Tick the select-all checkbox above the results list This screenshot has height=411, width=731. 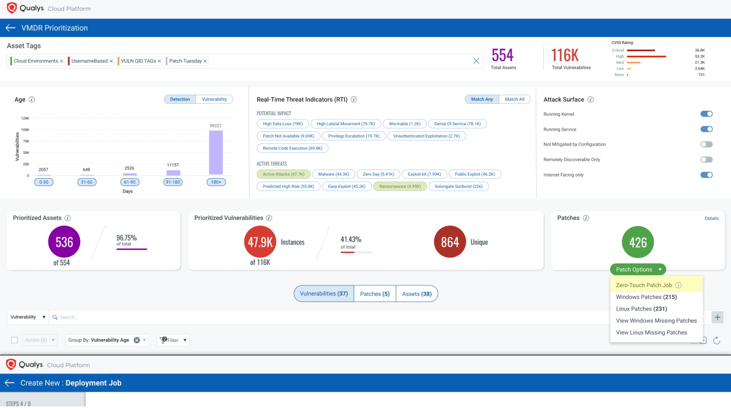click(14, 340)
